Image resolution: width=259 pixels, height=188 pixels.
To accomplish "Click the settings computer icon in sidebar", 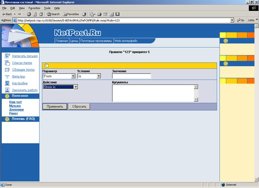I will coord(7,83).
